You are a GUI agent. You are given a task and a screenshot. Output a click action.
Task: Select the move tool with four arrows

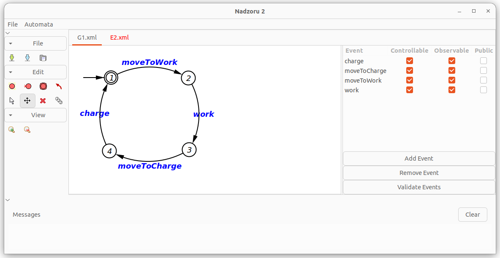pos(27,101)
